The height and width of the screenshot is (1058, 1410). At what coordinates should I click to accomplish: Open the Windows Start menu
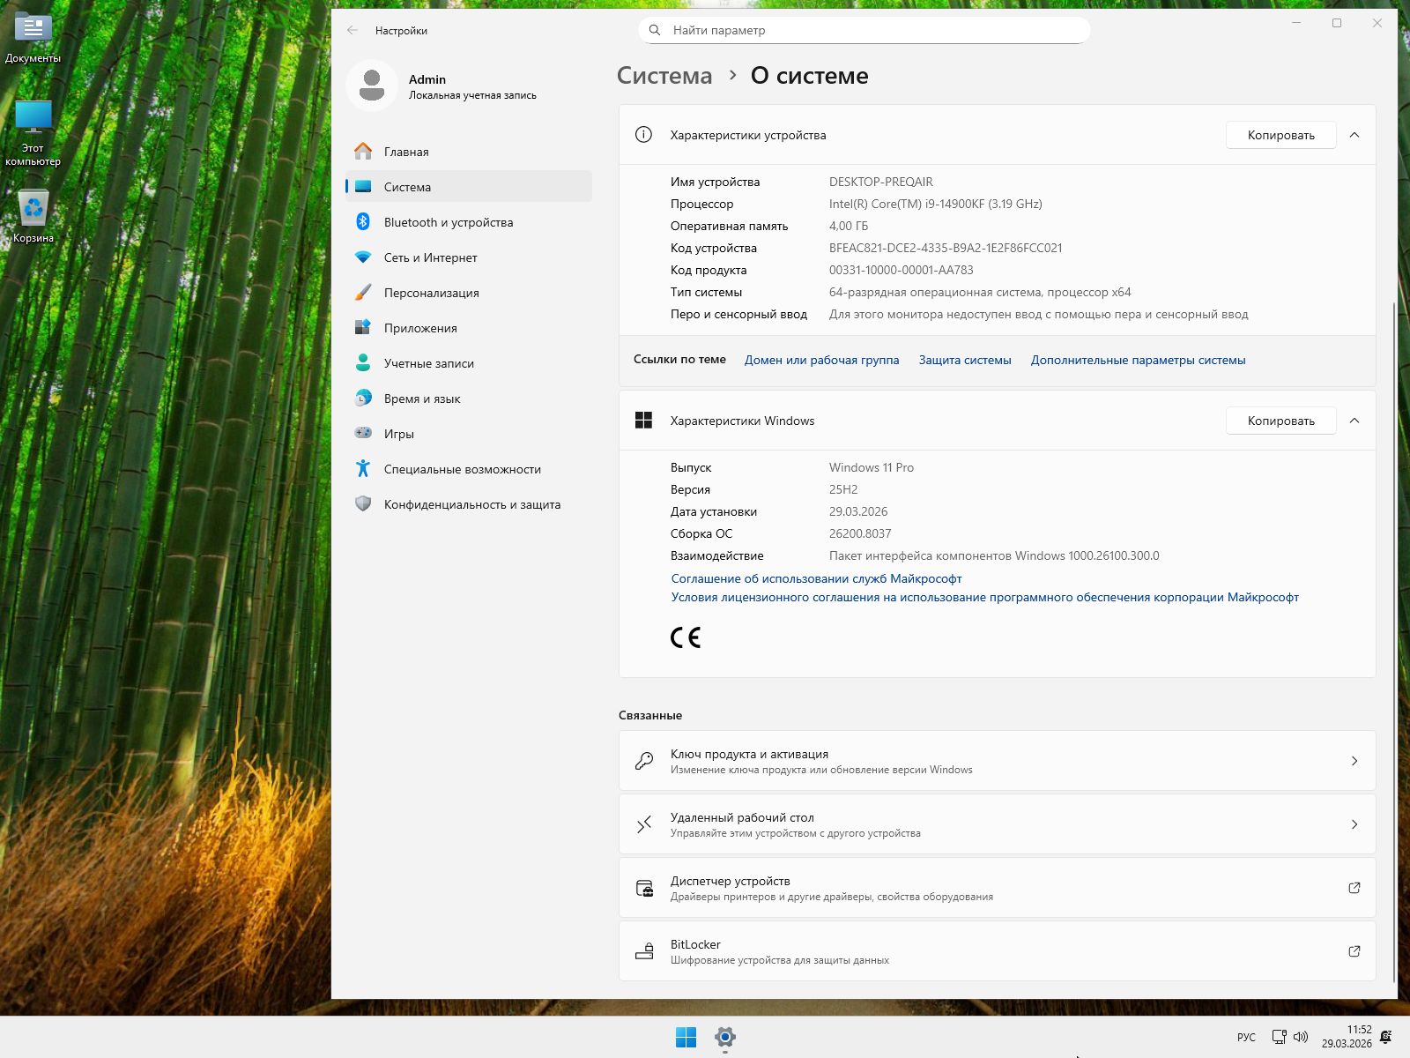(686, 1038)
